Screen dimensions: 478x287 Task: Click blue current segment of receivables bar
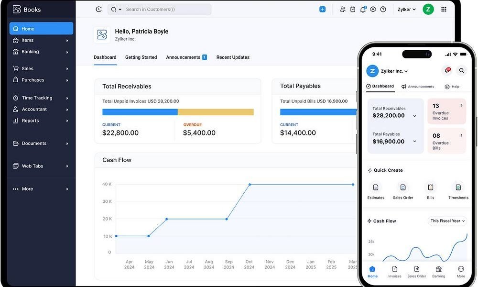point(140,112)
